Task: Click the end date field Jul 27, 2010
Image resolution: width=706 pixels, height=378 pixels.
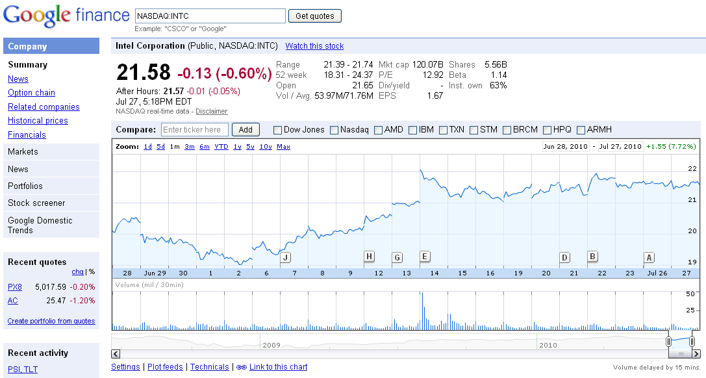Action: tap(620, 146)
